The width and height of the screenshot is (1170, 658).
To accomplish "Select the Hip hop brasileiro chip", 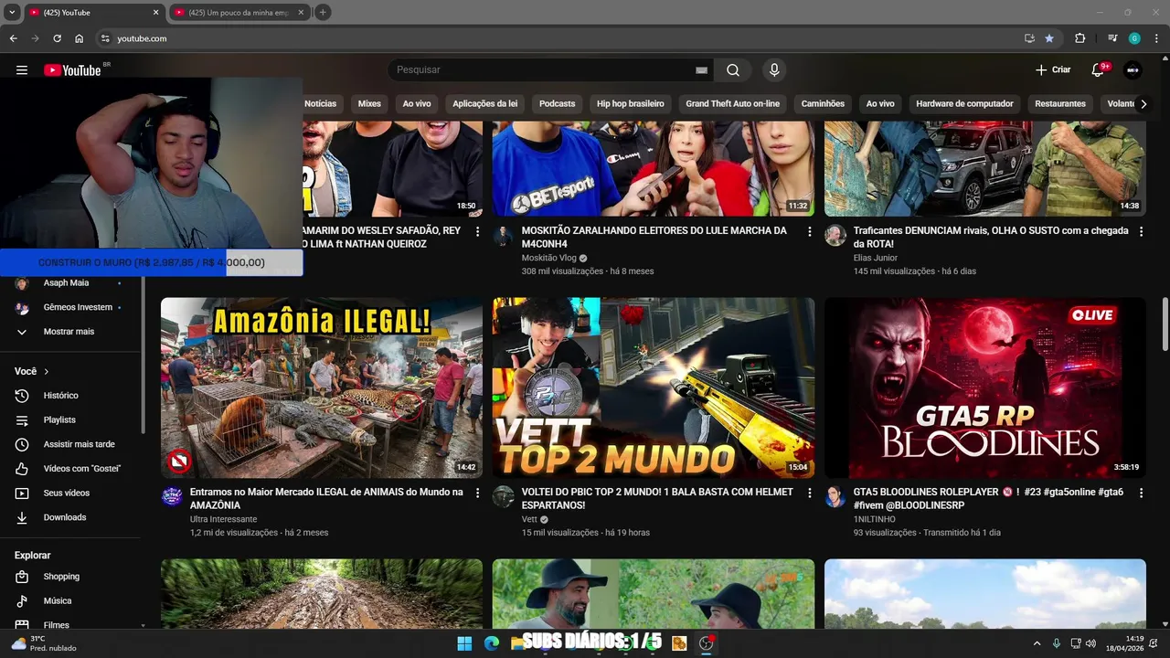I will (x=631, y=104).
